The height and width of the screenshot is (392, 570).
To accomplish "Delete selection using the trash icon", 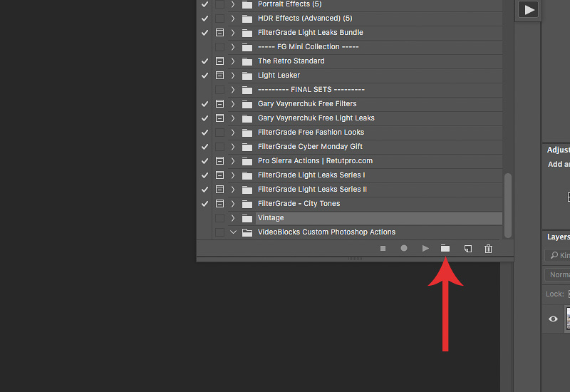I will pos(489,248).
